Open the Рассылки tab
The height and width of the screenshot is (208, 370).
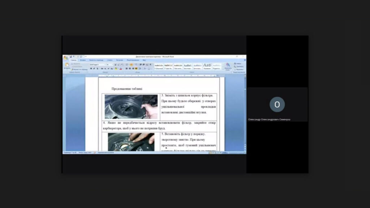[120, 60]
